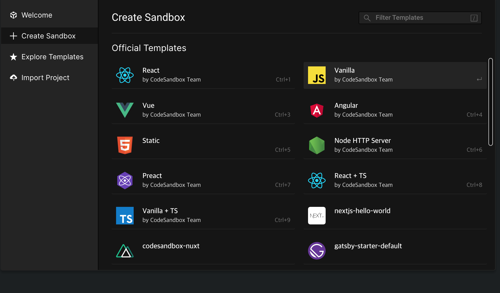Focus the Filter Templates search field

point(420,18)
